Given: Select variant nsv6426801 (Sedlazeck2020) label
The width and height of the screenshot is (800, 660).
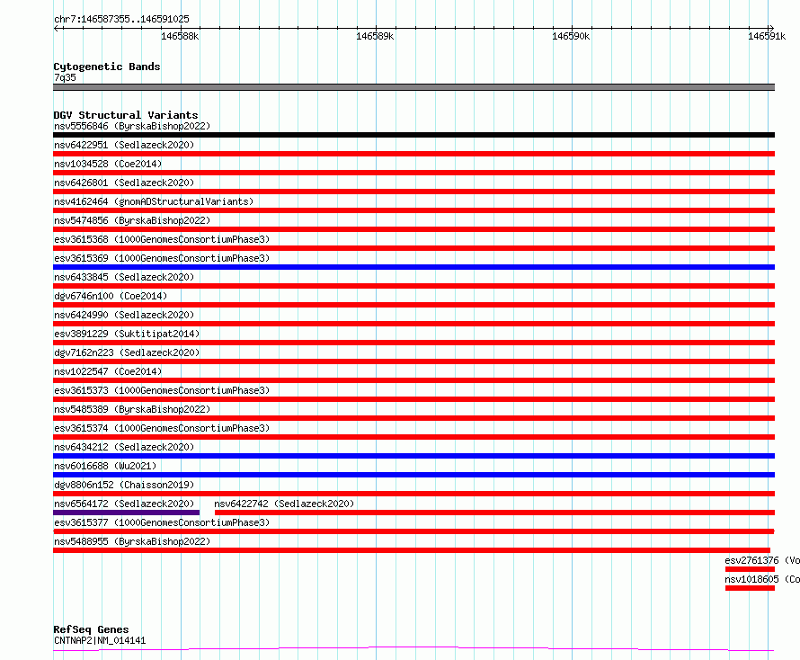Looking at the screenshot, I should coord(124,183).
